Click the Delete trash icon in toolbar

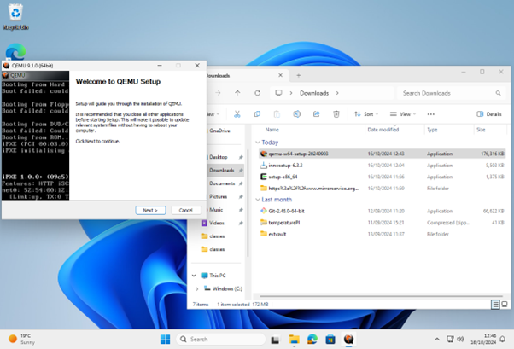click(336, 113)
